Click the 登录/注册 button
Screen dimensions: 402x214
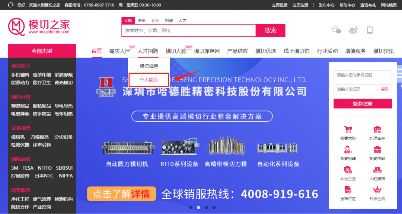coord(363,103)
